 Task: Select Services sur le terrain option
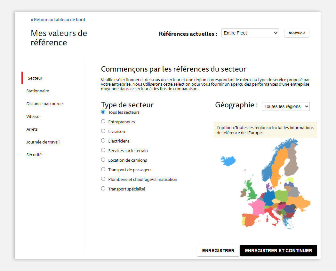click(x=103, y=150)
